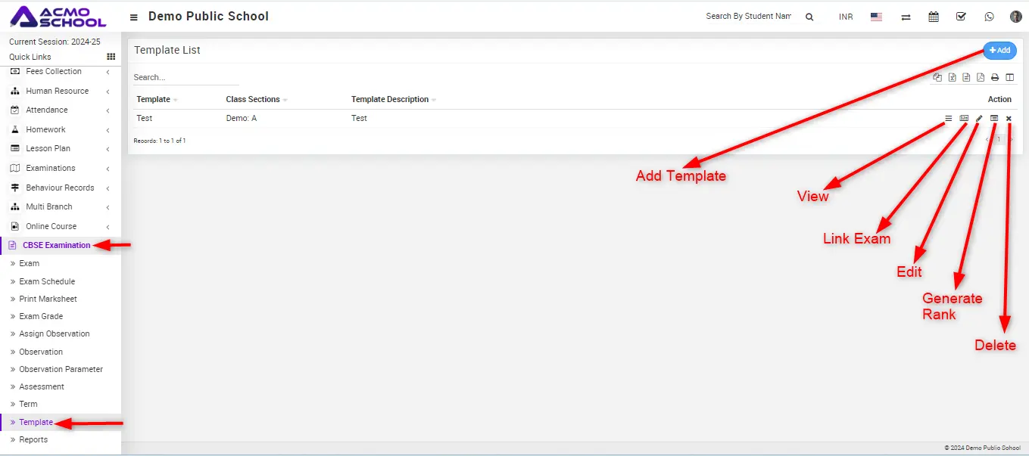
Task: Open the calendar icon in top bar
Action: [x=934, y=17]
